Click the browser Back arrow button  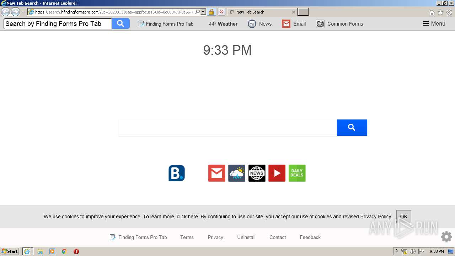[5, 12]
